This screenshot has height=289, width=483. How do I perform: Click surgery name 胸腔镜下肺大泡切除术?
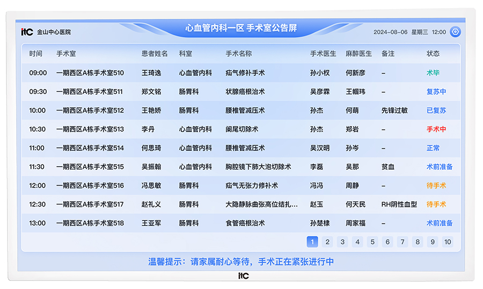pyautogui.click(x=259, y=167)
